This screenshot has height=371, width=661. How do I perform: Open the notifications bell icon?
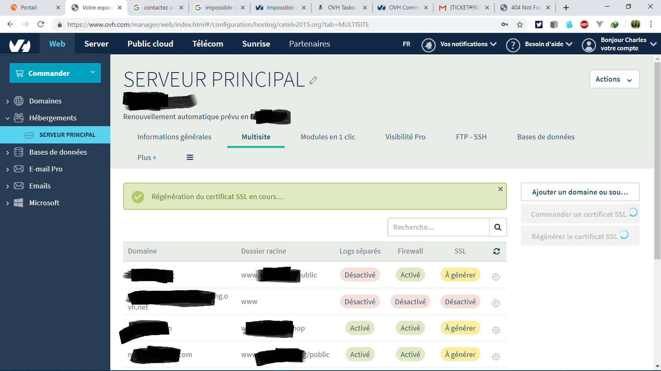click(x=428, y=45)
